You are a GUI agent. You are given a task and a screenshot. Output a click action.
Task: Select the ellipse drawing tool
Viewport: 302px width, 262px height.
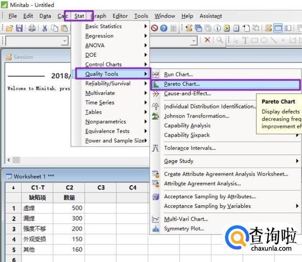[264, 40]
